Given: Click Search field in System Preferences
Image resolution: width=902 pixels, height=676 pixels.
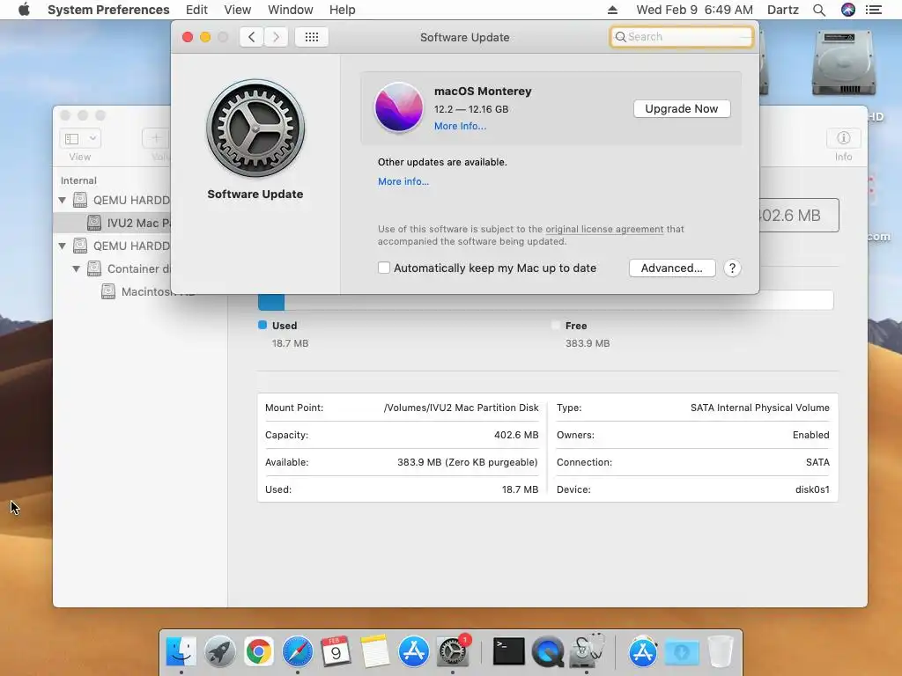Looking at the screenshot, I should pyautogui.click(x=682, y=37).
